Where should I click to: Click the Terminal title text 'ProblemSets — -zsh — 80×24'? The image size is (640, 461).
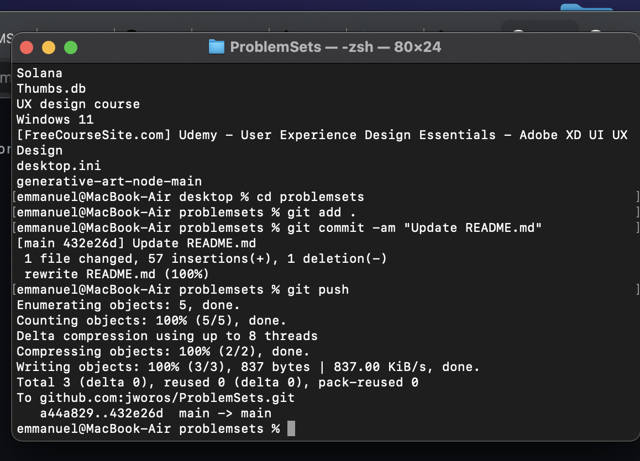pos(335,47)
